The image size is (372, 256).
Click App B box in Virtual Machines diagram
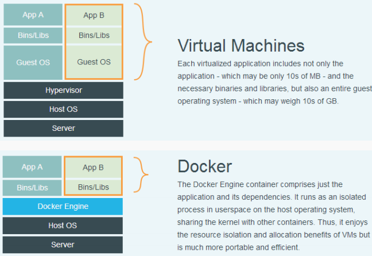click(94, 15)
